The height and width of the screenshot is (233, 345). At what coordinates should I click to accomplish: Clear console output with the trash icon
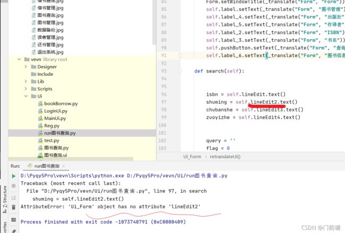(13, 207)
